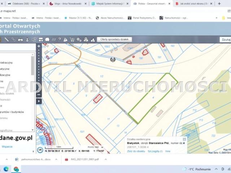Switch to the Miejski System Informacji tab
The image size is (231, 173).
click(110, 4)
